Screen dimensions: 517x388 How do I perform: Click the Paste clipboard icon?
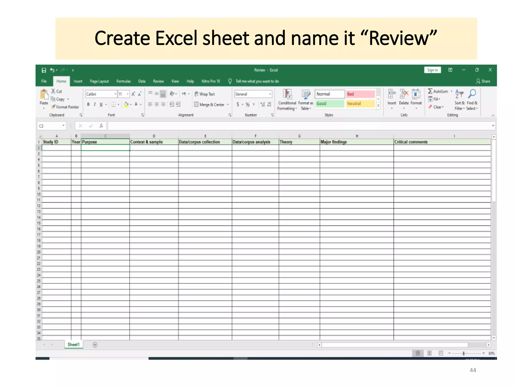(44, 95)
